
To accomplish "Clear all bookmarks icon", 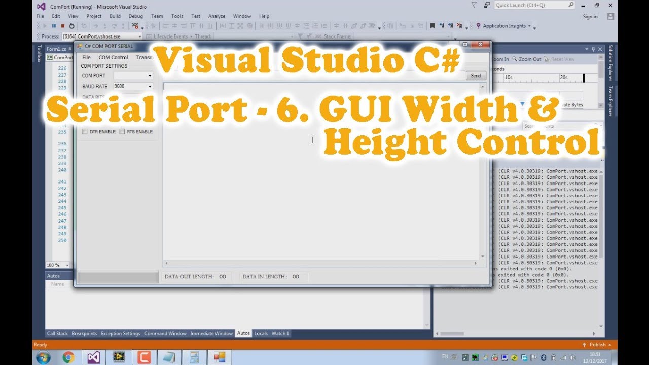I will point(459,26).
